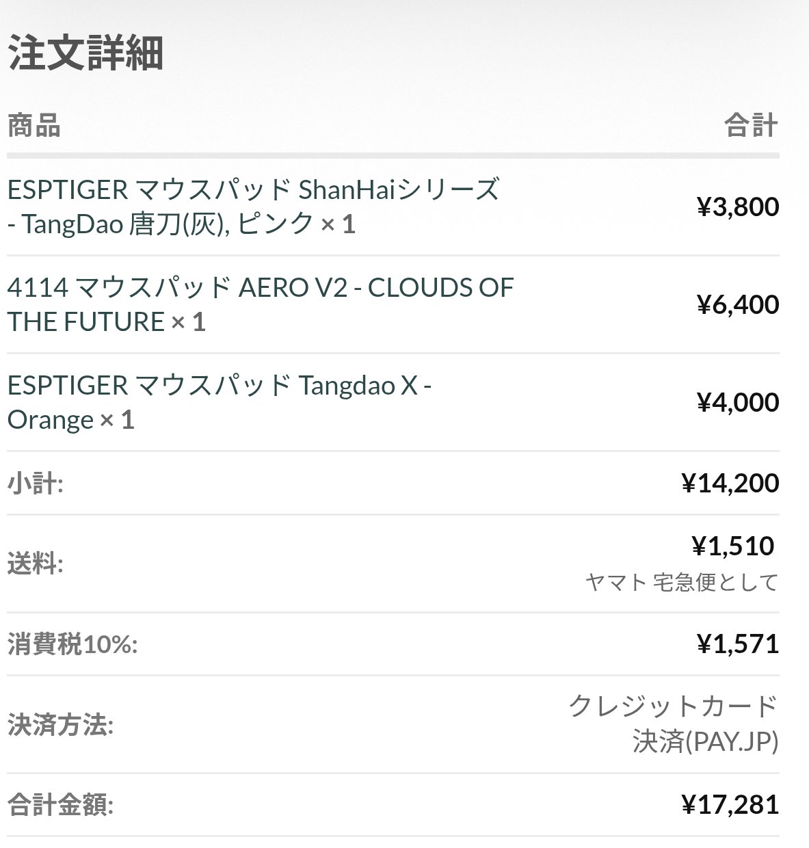809x848 pixels.
Task: Open the ESPTIGER Tangdao X Orange link
Action: tap(219, 402)
